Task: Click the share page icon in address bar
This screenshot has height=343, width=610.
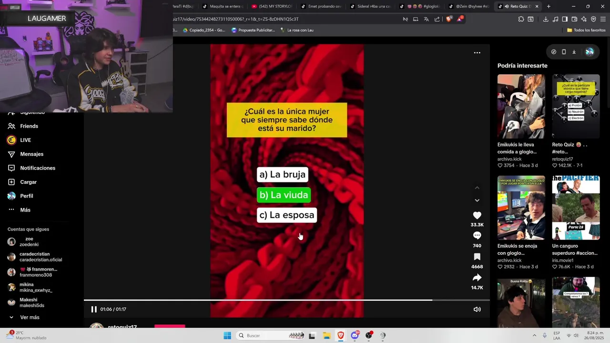Action: tap(437, 19)
